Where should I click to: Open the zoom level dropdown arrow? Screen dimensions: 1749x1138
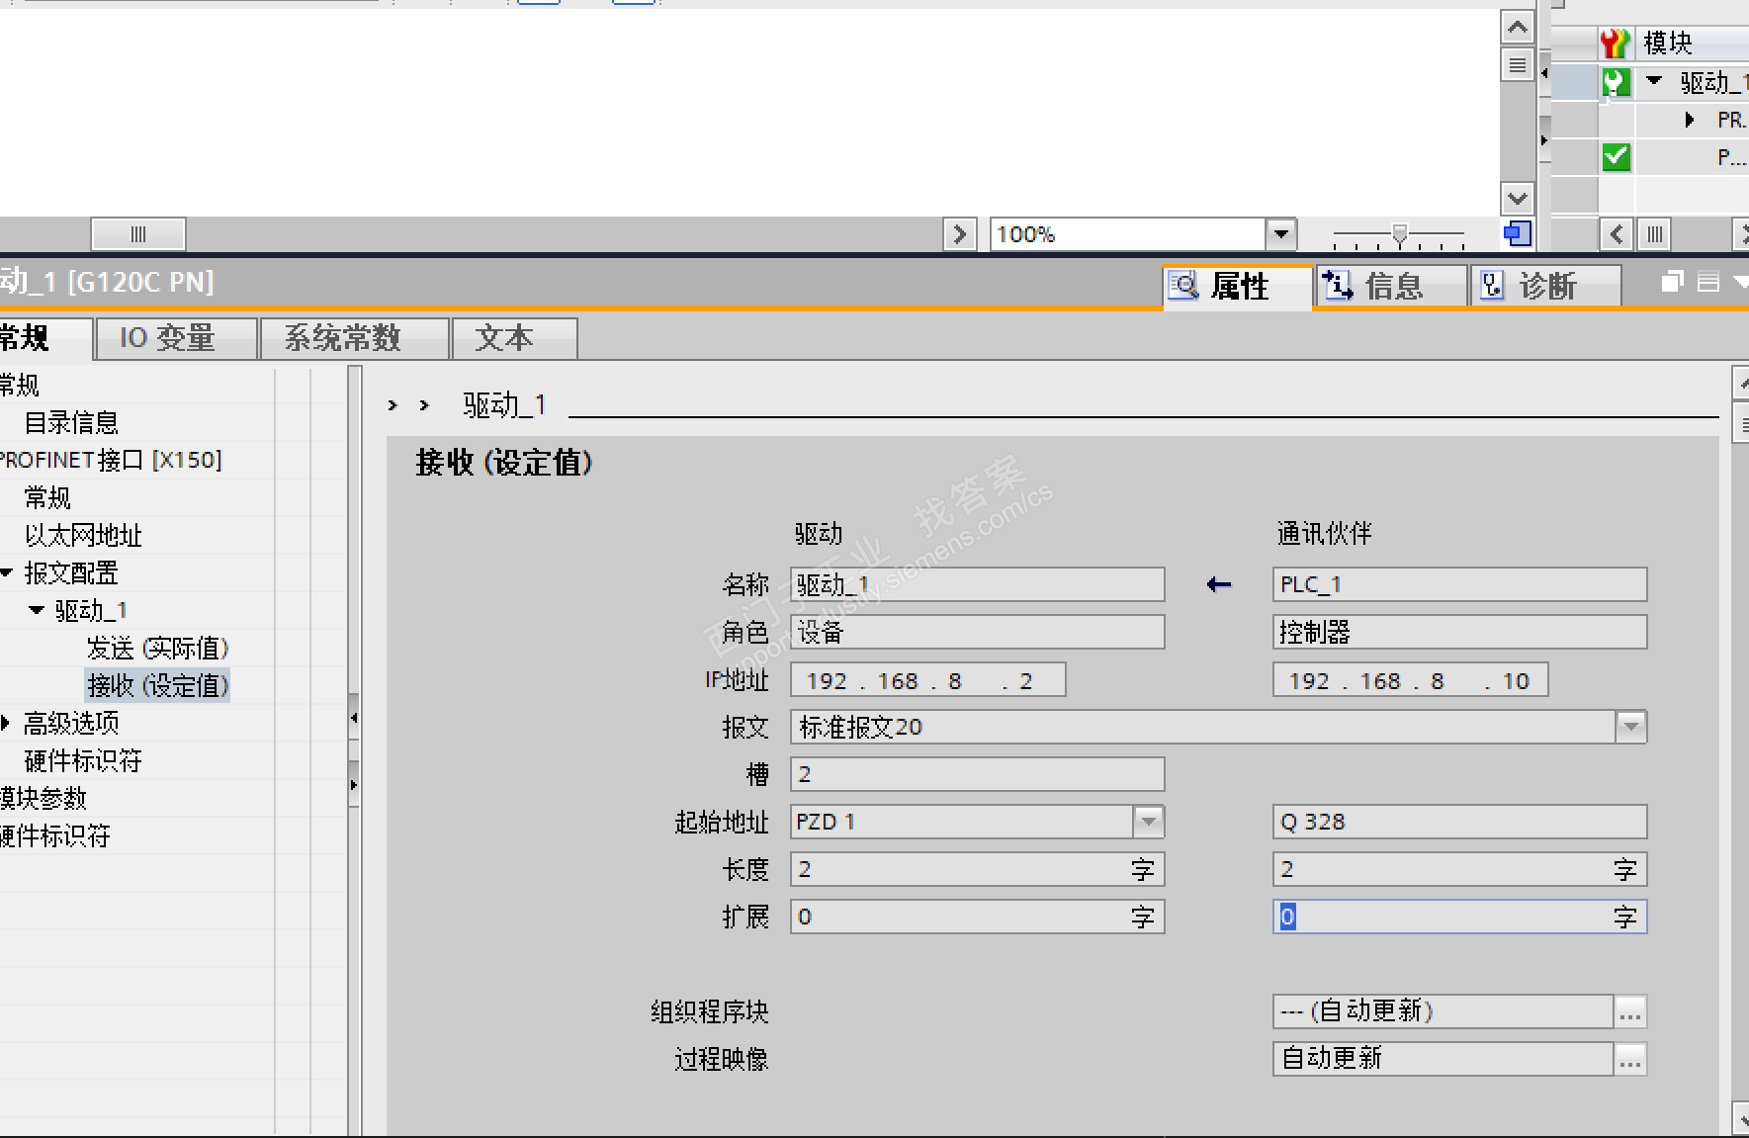[x=1281, y=234]
